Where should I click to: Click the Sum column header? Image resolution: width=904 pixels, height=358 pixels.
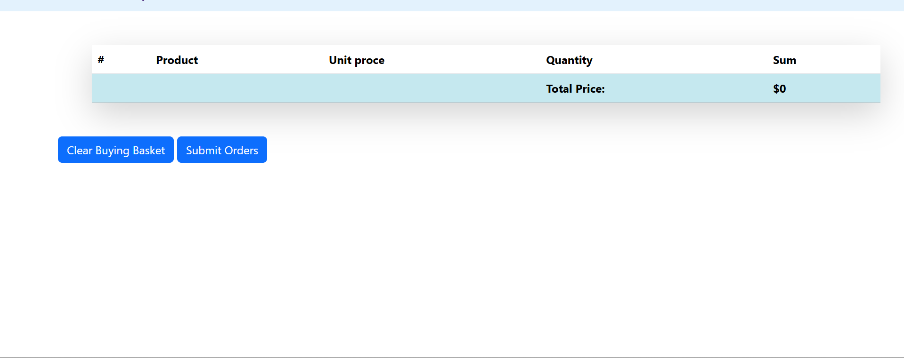pyautogui.click(x=784, y=60)
